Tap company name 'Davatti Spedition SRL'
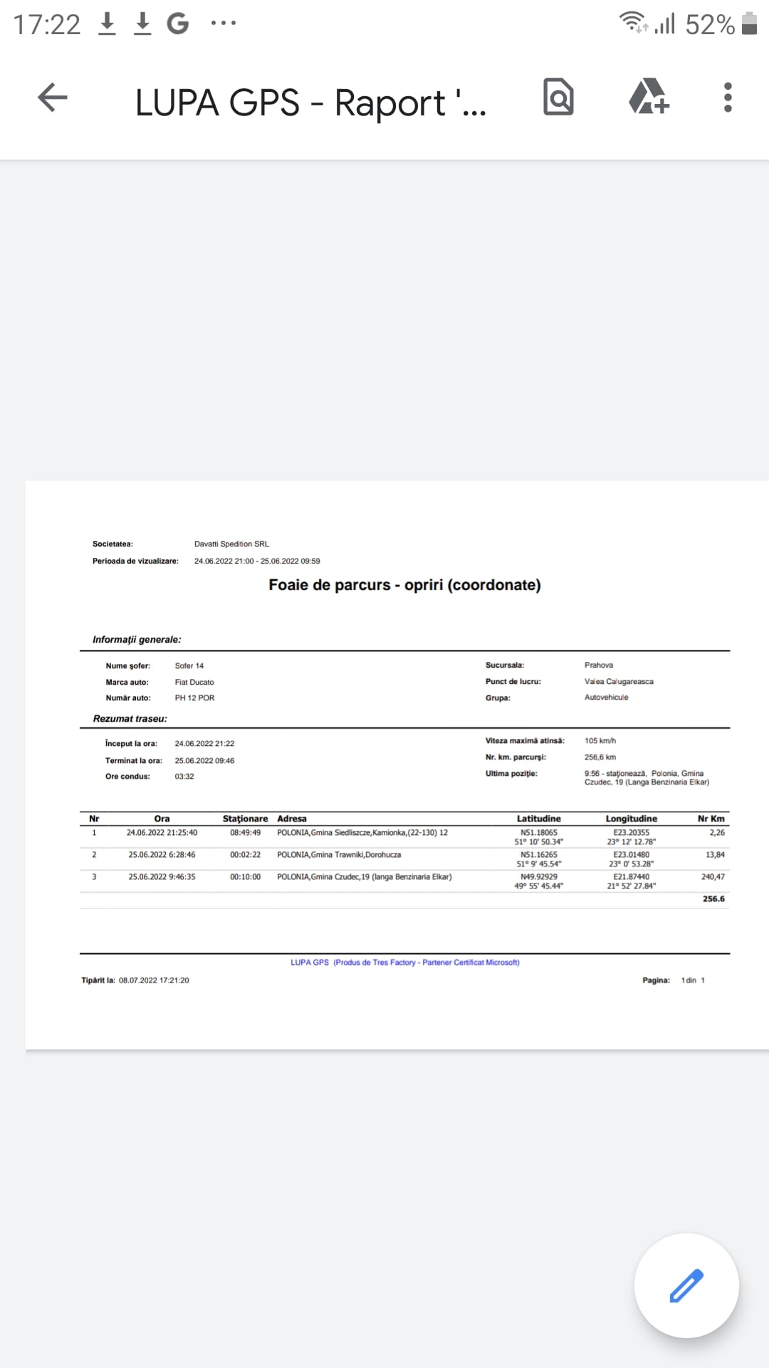 [x=231, y=544]
